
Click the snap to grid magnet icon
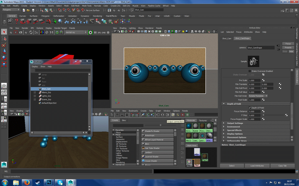point(60,10)
